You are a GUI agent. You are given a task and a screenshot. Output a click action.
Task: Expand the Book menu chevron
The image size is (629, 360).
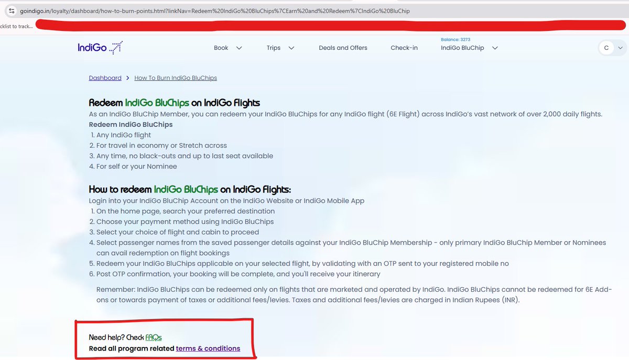239,48
